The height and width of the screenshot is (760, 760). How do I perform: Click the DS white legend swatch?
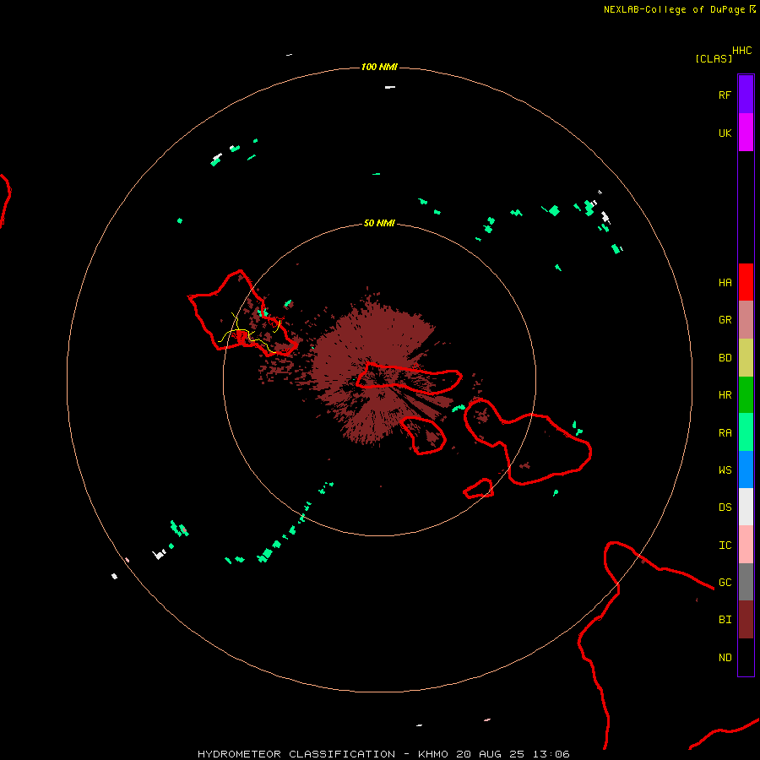(x=746, y=507)
